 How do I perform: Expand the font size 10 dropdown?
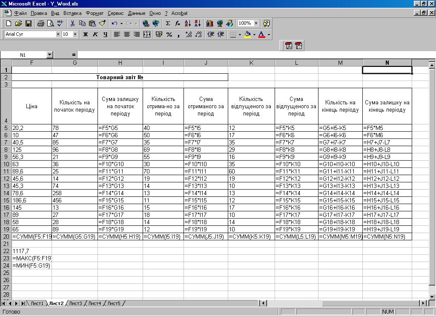[x=75, y=34]
